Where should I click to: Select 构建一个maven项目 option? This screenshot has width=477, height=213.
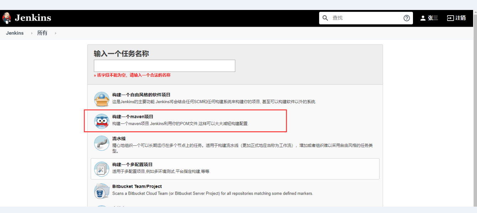tap(133, 117)
